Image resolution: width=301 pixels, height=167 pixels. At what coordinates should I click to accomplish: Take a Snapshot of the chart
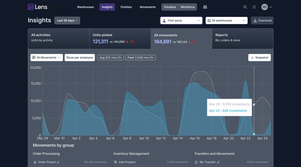(x=259, y=57)
